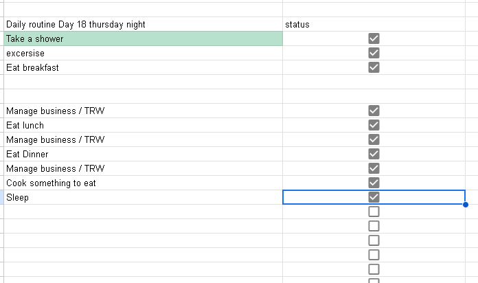Check the first empty checkbox below Sleep
The height and width of the screenshot is (283, 478).
coord(374,212)
